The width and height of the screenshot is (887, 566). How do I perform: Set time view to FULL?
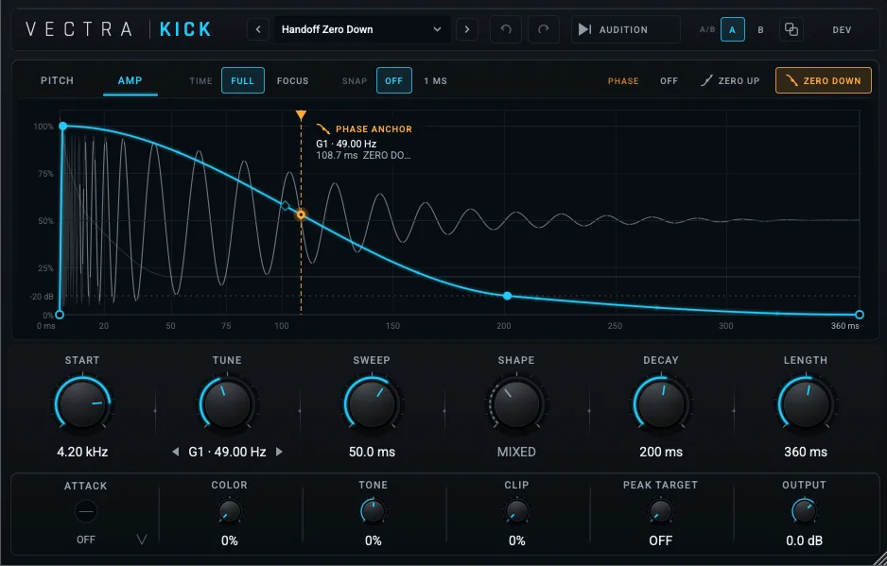(x=243, y=80)
